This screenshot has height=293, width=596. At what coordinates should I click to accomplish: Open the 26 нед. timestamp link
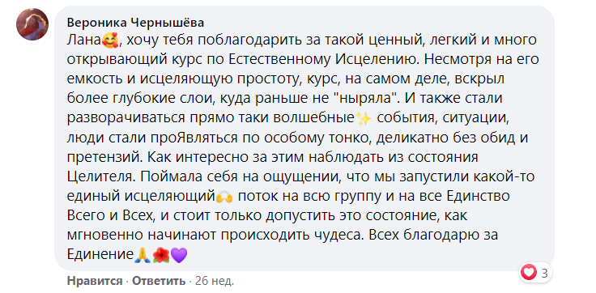tap(215, 281)
